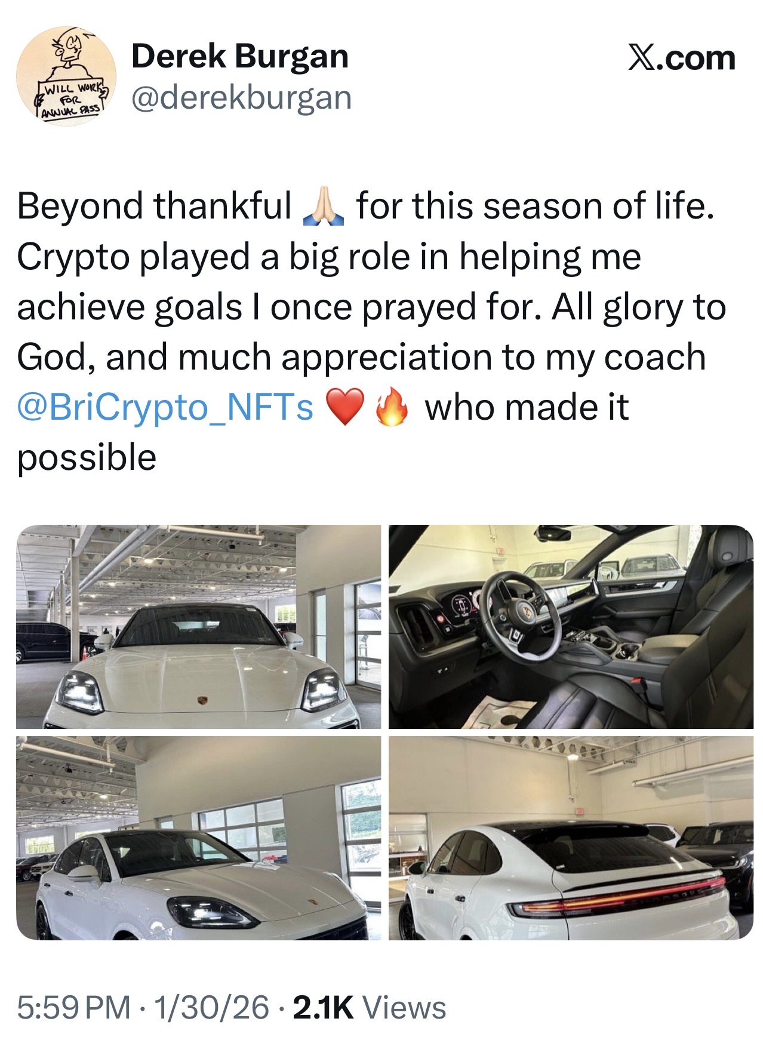Click the 1/30/26 post date
This screenshot has width=763, height=1046.
pos(211,1007)
